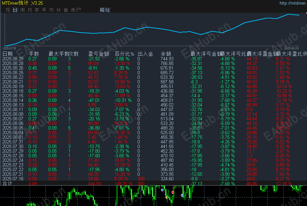
Task: Select the 2025.07.21 date cell
Action: tap(13, 174)
